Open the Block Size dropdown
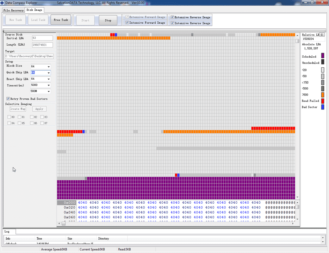This screenshot has height=253, width=329. tap(48, 67)
